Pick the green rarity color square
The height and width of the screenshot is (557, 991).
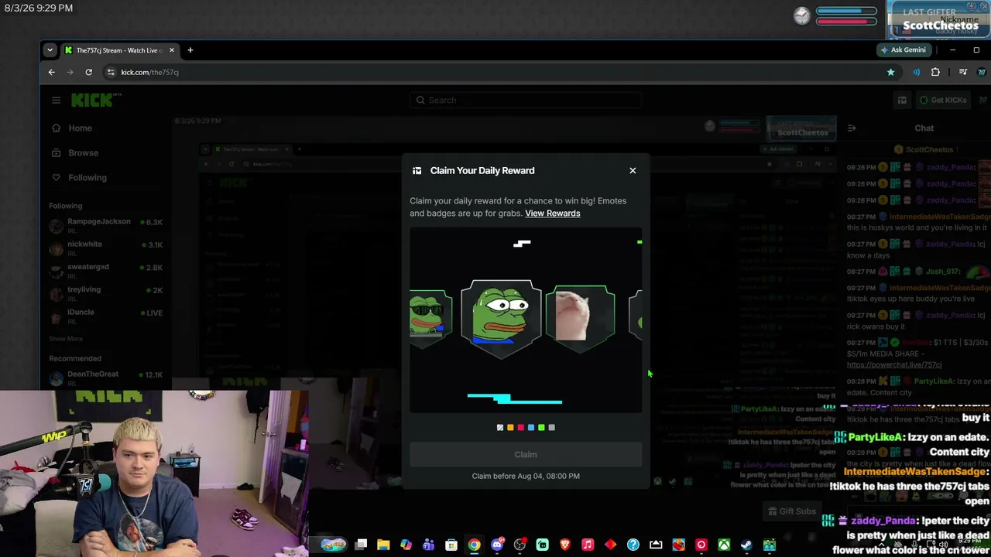(541, 427)
